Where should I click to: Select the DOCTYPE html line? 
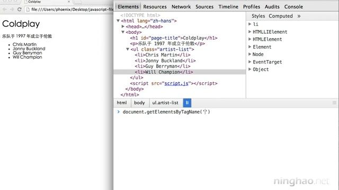pyautogui.click(x=140, y=15)
